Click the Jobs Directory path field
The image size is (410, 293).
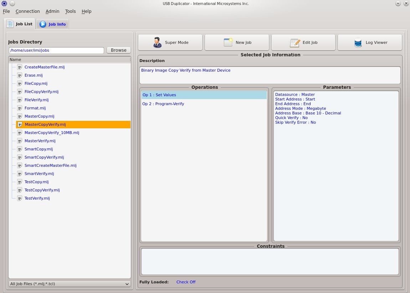(x=56, y=50)
